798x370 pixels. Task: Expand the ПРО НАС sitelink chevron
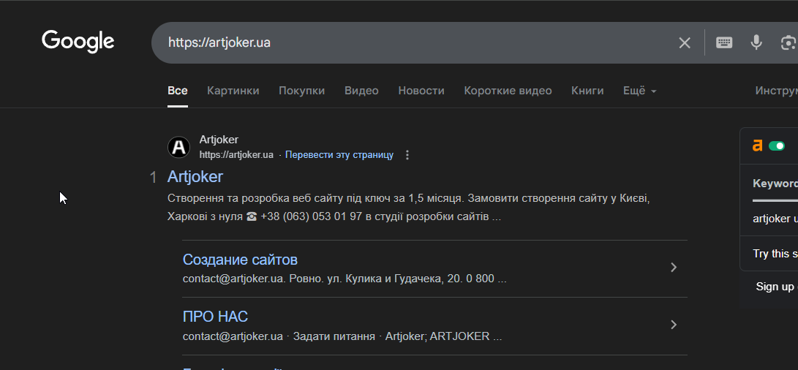tap(674, 325)
